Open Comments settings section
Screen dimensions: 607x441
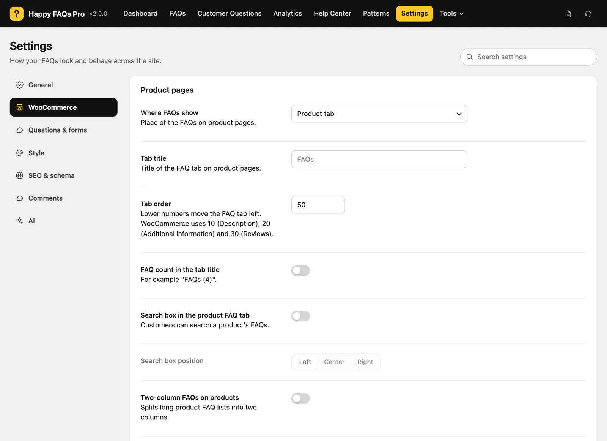(64, 198)
